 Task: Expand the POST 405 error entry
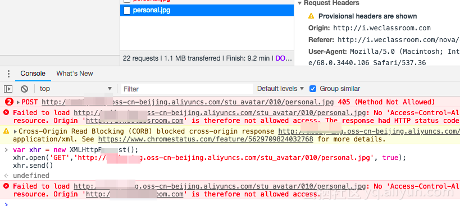pyautogui.click(x=18, y=102)
